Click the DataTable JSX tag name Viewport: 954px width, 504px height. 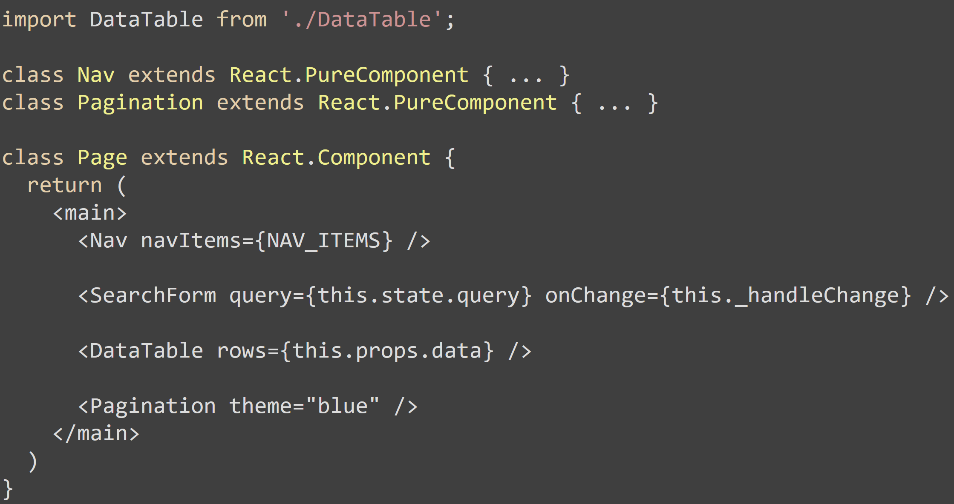click(147, 351)
